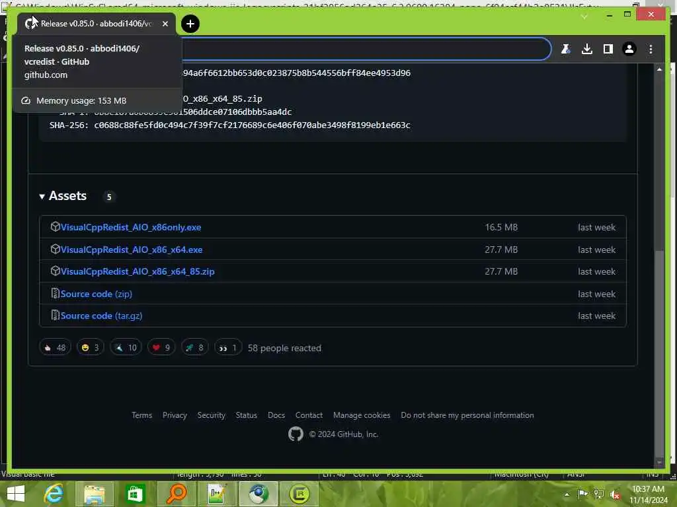The image size is (677, 507).
Task: Click file icon beside Source code (zip)
Action: point(55,294)
